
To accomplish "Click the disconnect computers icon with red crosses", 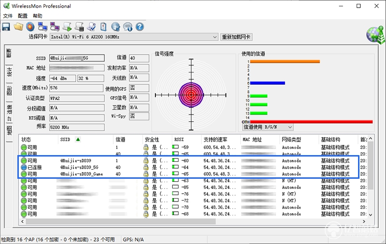I will coord(55,27).
